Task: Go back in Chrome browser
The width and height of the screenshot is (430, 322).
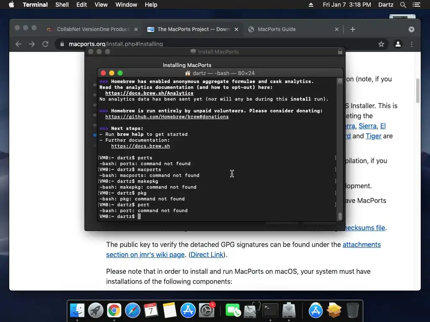Action: [x=18, y=44]
